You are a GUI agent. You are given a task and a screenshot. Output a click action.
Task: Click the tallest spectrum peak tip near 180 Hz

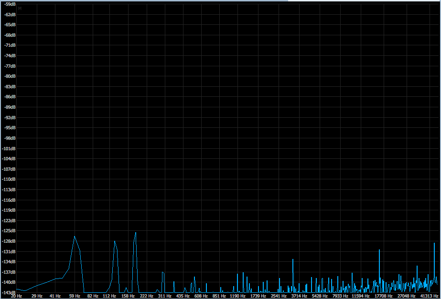[136, 233]
